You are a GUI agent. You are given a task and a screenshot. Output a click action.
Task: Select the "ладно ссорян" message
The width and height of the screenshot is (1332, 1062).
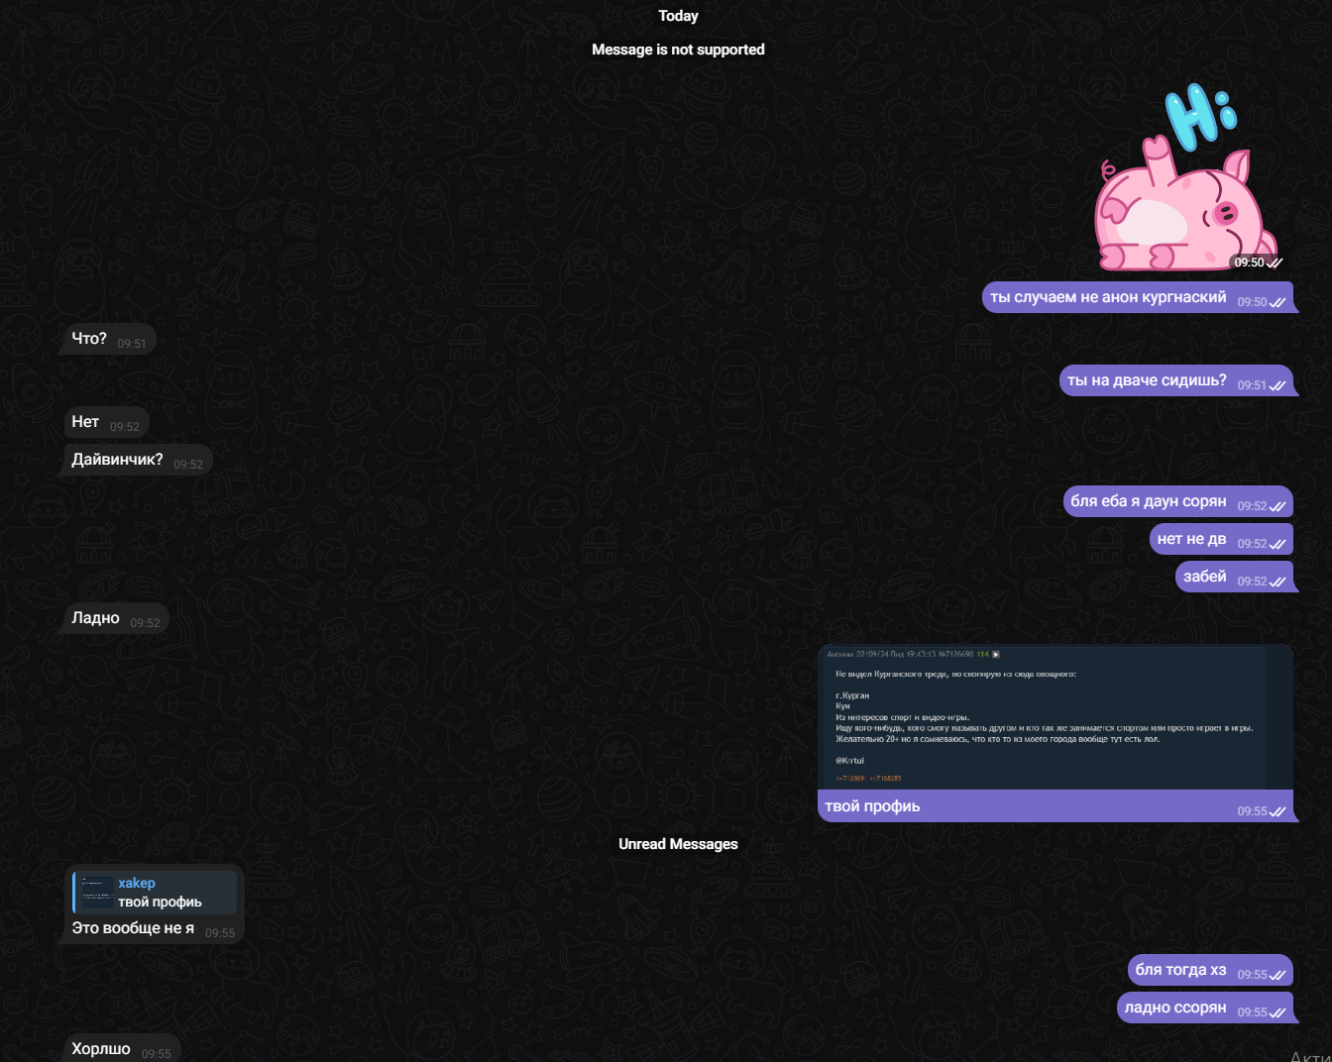[1205, 1008]
